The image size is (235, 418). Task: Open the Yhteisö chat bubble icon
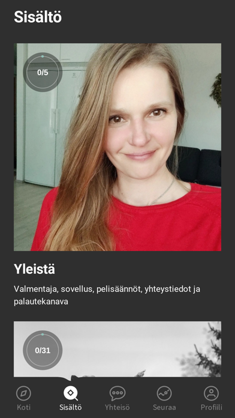(117, 393)
